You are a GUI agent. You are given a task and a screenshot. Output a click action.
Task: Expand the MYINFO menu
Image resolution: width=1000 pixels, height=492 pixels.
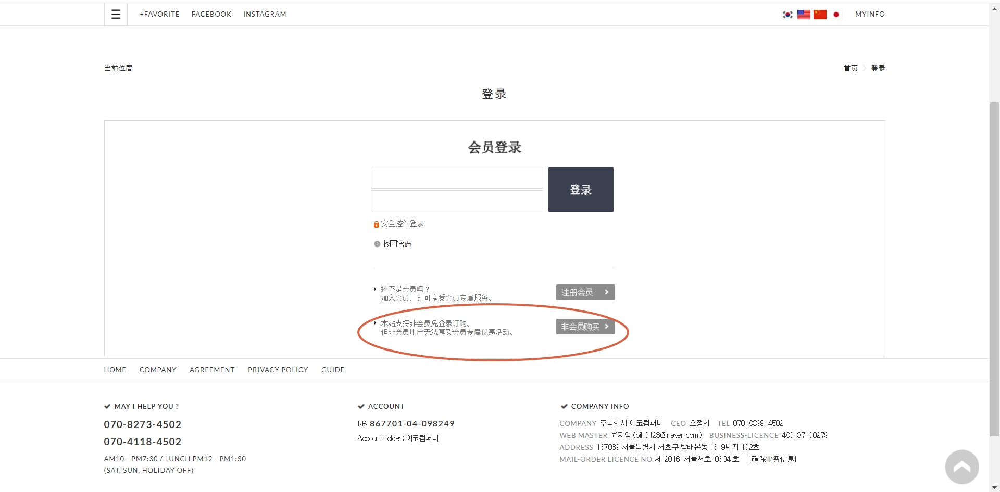pos(870,14)
